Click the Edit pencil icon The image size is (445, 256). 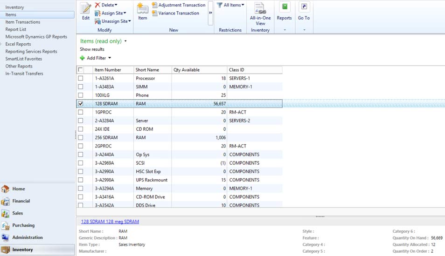[86, 8]
